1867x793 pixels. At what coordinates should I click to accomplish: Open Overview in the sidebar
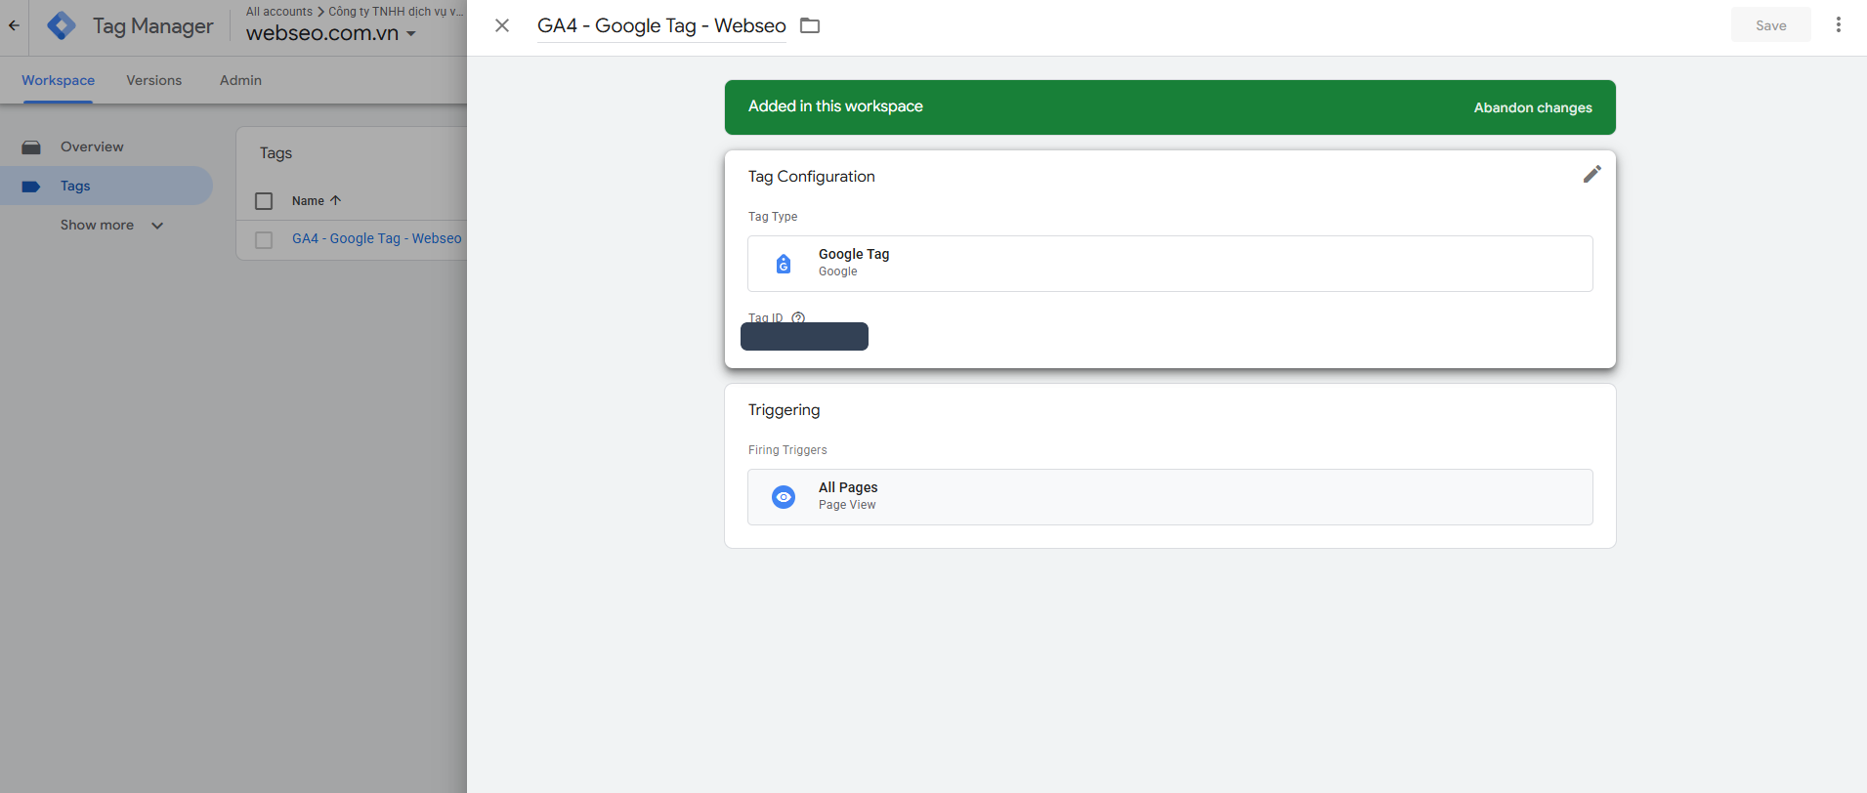tap(92, 147)
